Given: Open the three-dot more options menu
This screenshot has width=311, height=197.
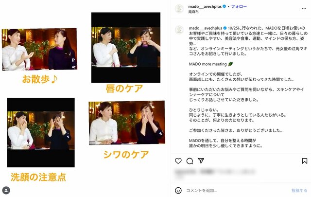Looking at the screenshot, I should click(304, 9).
